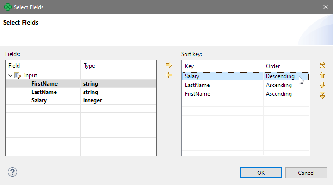Move selected key to bottom
The height and width of the screenshot is (185, 333).
coord(322,95)
